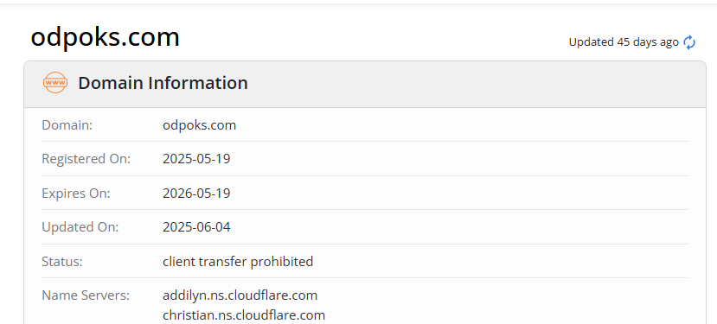Image resolution: width=717 pixels, height=324 pixels.
Task: Click the 'Status:' label
Action: 61,262
